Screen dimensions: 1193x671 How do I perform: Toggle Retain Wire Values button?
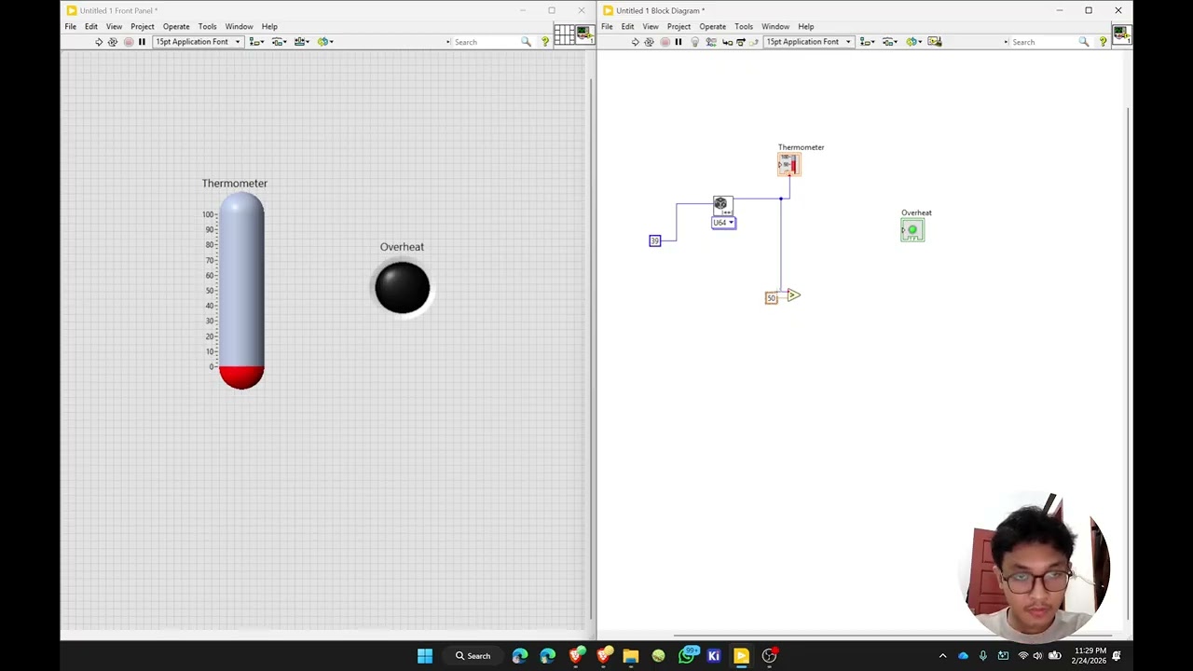click(x=711, y=42)
